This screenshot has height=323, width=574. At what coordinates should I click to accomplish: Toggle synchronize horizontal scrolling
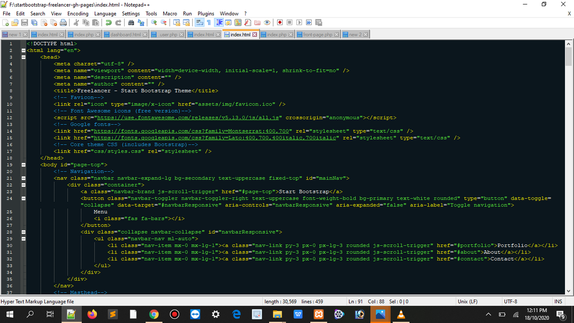click(187, 22)
